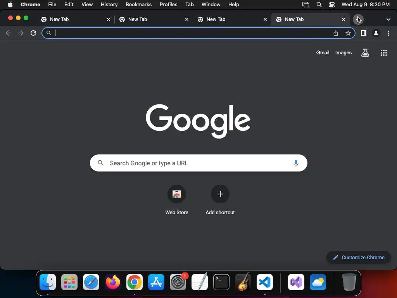Open the History menu
The height and width of the screenshot is (298, 397).
pos(109,5)
